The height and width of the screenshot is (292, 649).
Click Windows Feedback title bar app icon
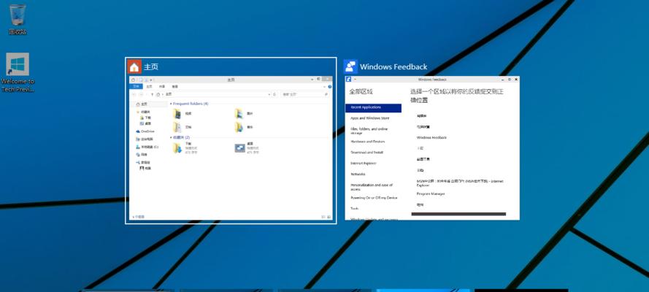pos(349,80)
